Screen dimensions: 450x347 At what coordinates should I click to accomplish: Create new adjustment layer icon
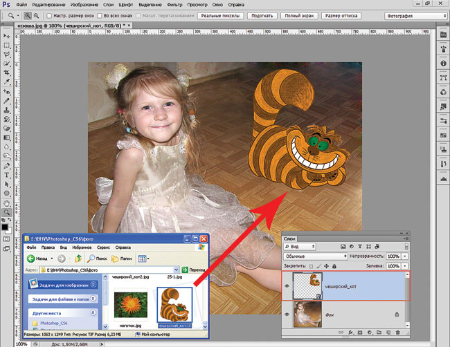coord(370,332)
